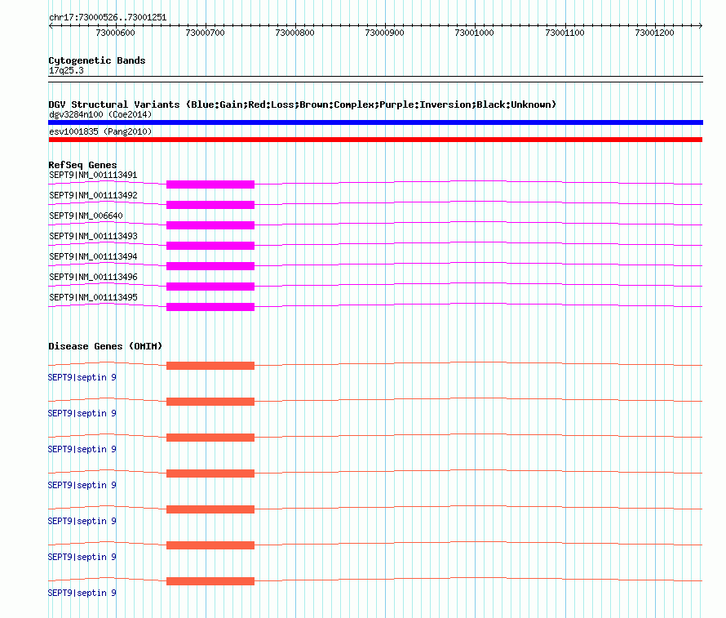This screenshot has height=618, width=726.
Task: Click the dgv3284n100 (Coe2014) variant label
Action: point(100,114)
